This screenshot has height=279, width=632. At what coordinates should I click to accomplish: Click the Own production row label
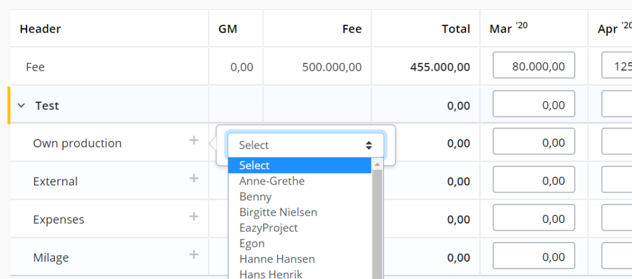pyautogui.click(x=77, y=143)
